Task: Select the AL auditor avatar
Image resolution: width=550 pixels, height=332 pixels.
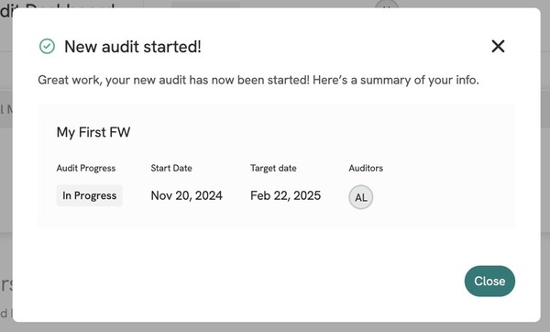Action: (360, 197)
